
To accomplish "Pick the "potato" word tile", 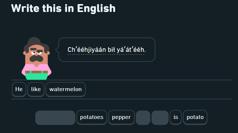I will coord(195,117).
